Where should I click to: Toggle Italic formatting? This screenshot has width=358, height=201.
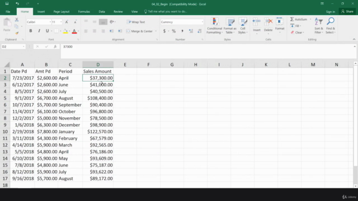[39, 31]
